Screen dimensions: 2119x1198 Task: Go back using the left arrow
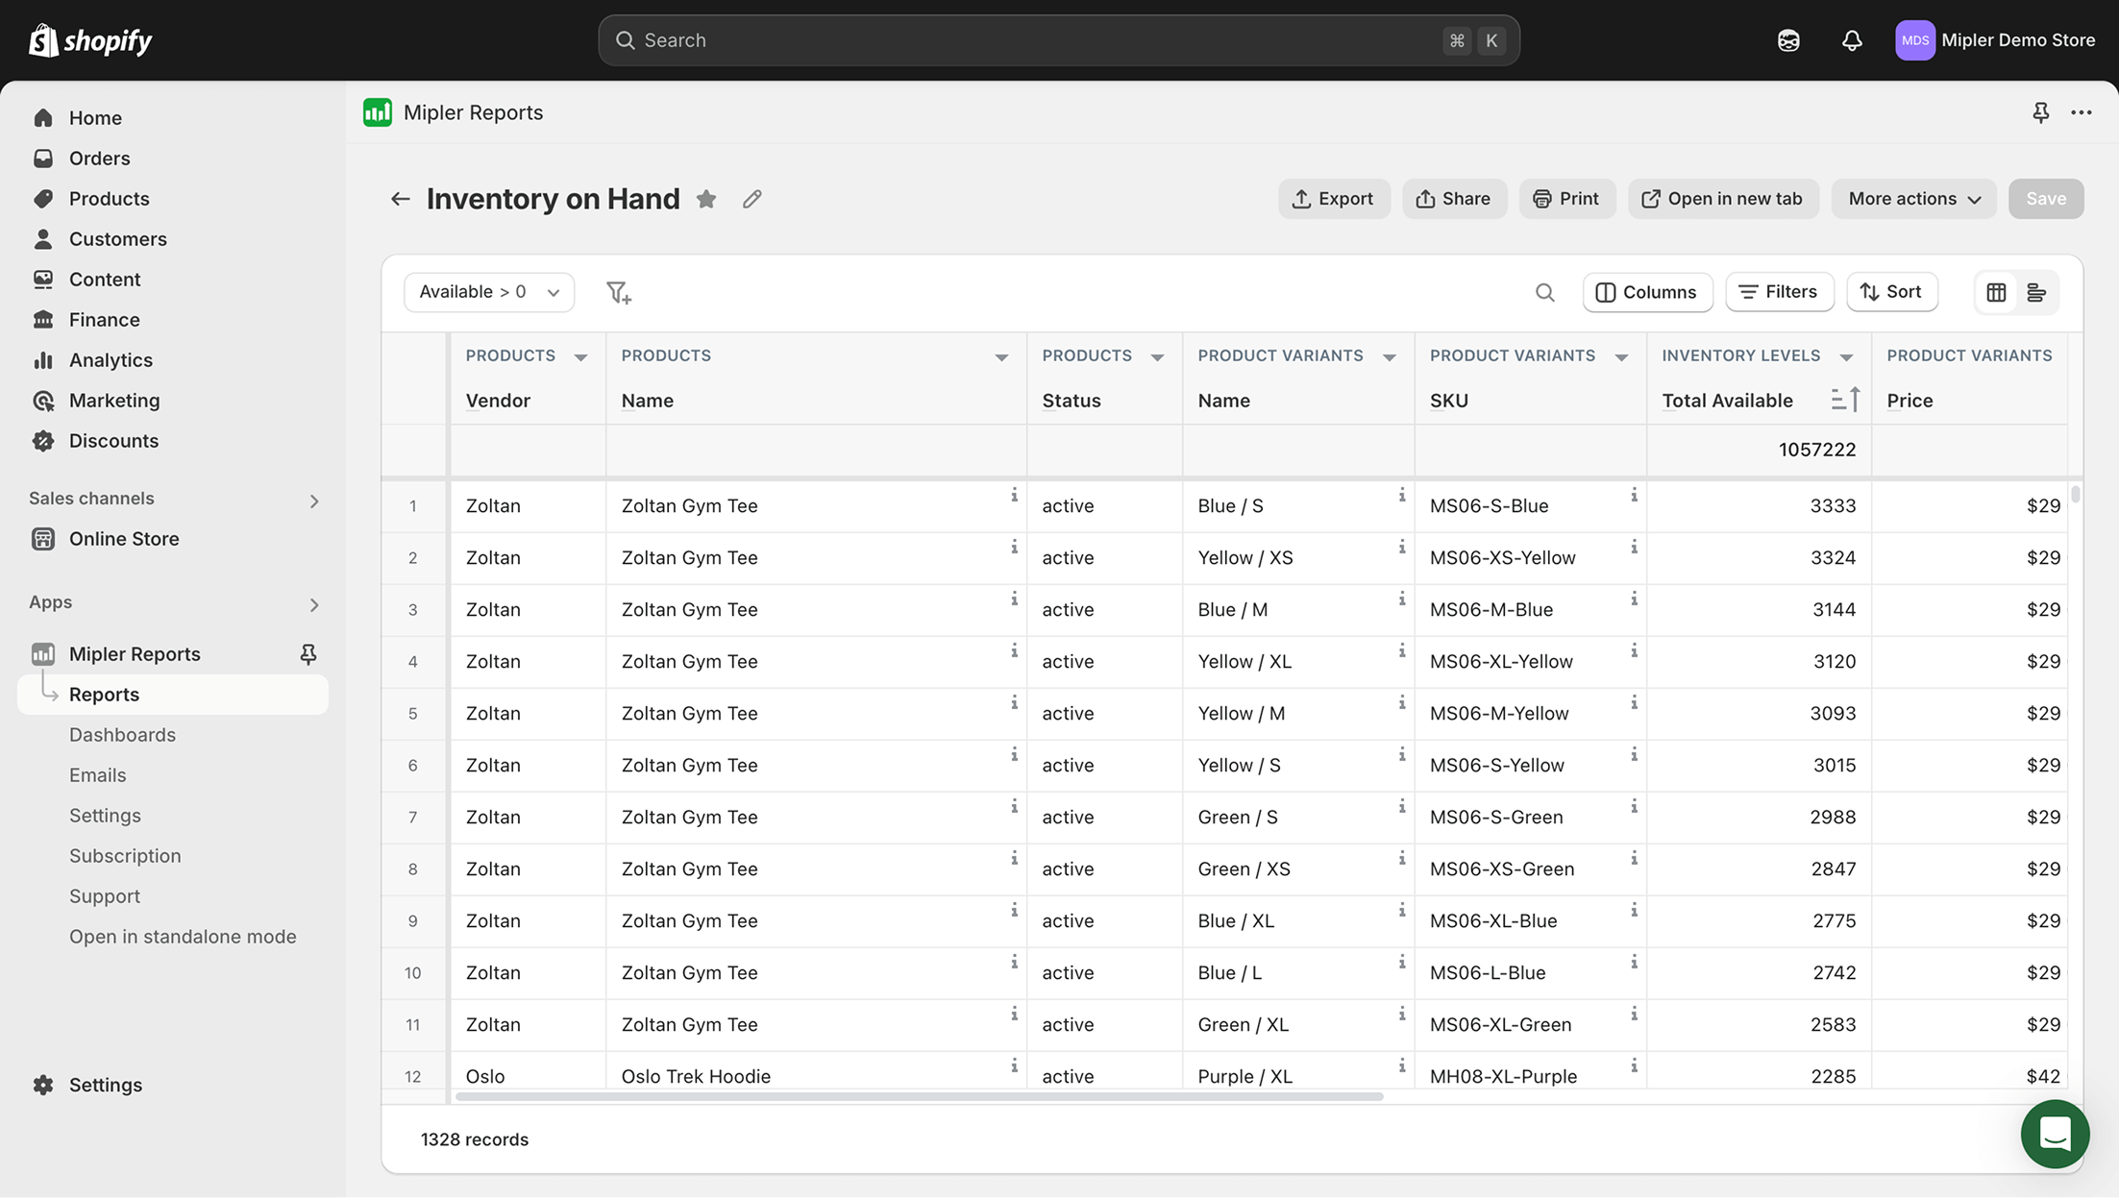point(400,199)
